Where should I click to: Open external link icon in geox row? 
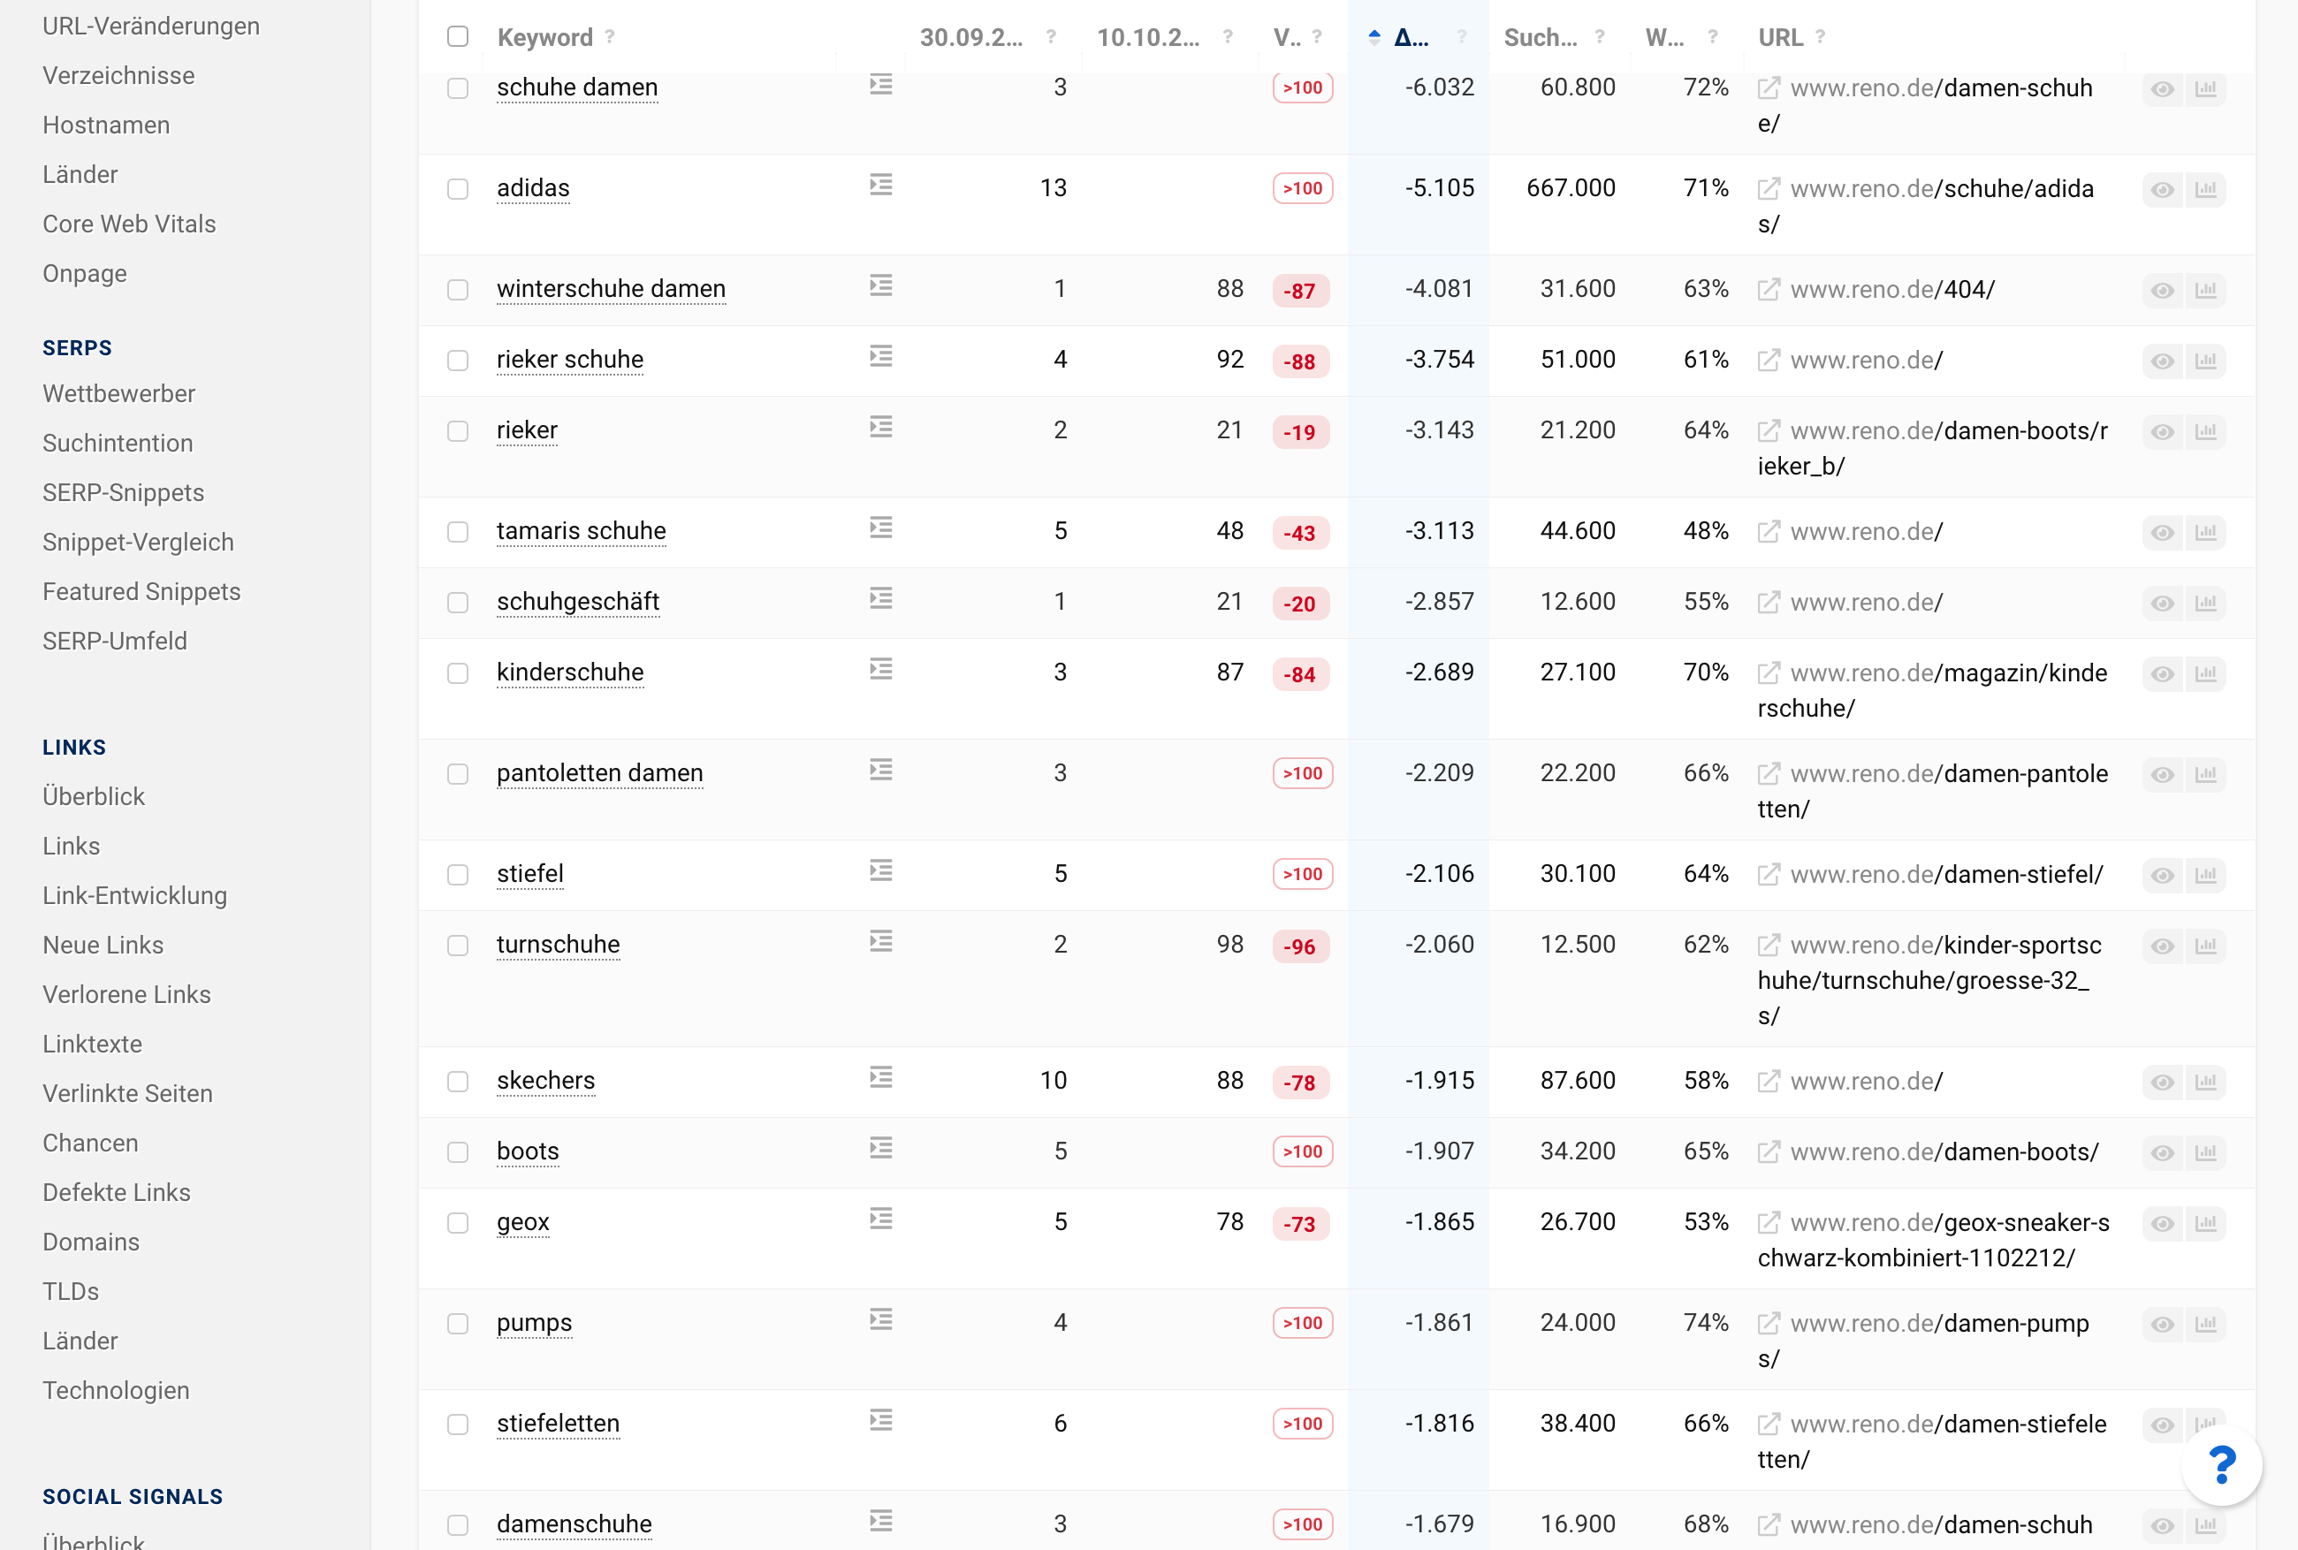(x=1769, y=1223)
